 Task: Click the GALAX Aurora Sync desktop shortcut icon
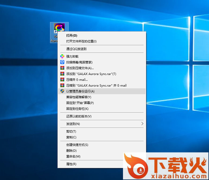pyautogui.click(x=59, y=28)
